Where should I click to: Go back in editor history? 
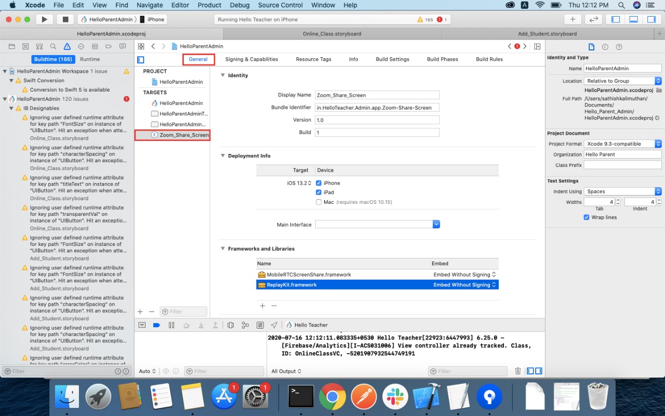[x=153, y=46]
